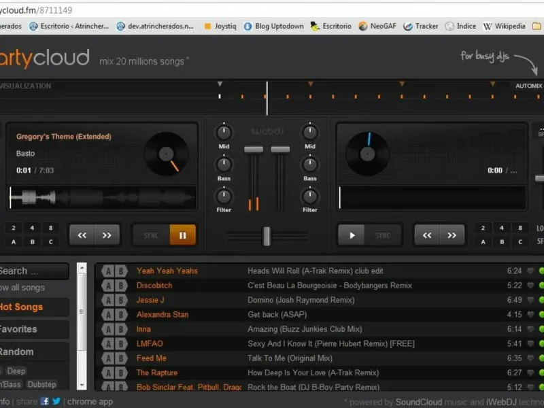Viewport: 544px width, 408px height.
Task: Load LMFAO track to deck A
Action: click(108, 344)
